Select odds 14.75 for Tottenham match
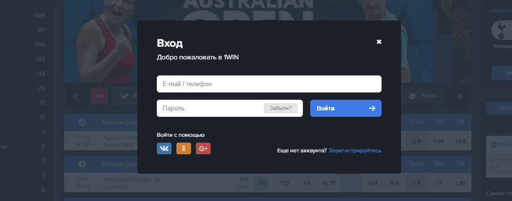Screen dimensions: 512x201 tap(328, 183)
